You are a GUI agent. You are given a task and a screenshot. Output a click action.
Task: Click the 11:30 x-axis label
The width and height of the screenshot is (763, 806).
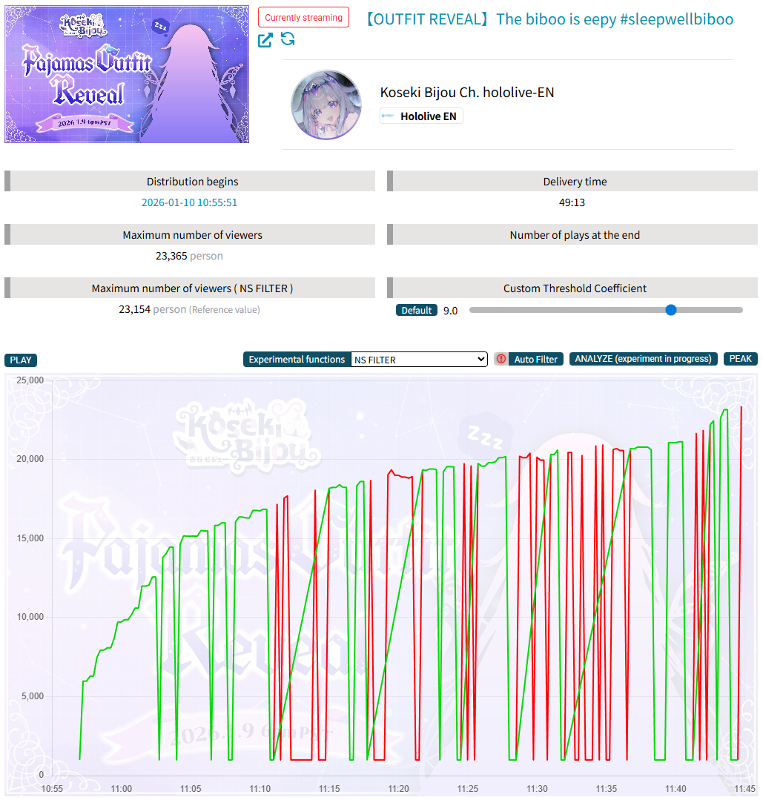(x=537, y=788)
